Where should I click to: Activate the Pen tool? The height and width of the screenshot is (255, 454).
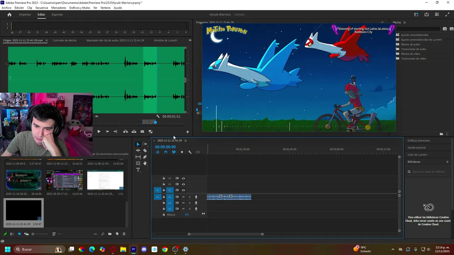(145, 157)
